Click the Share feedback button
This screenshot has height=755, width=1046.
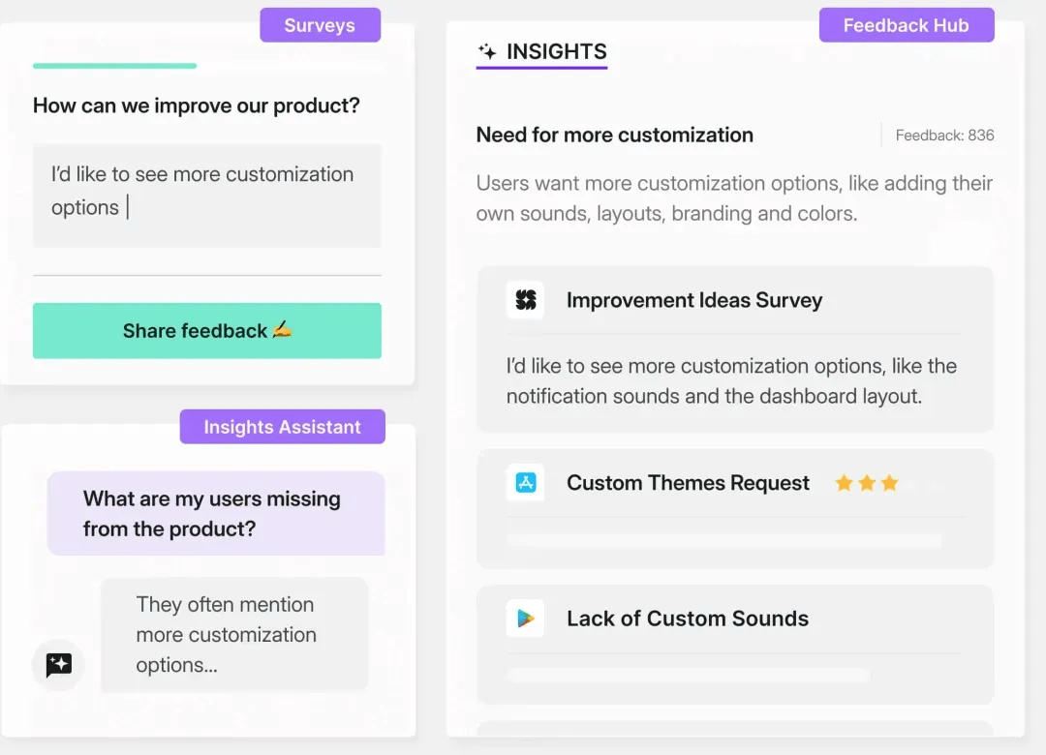[x=207, y=331]
